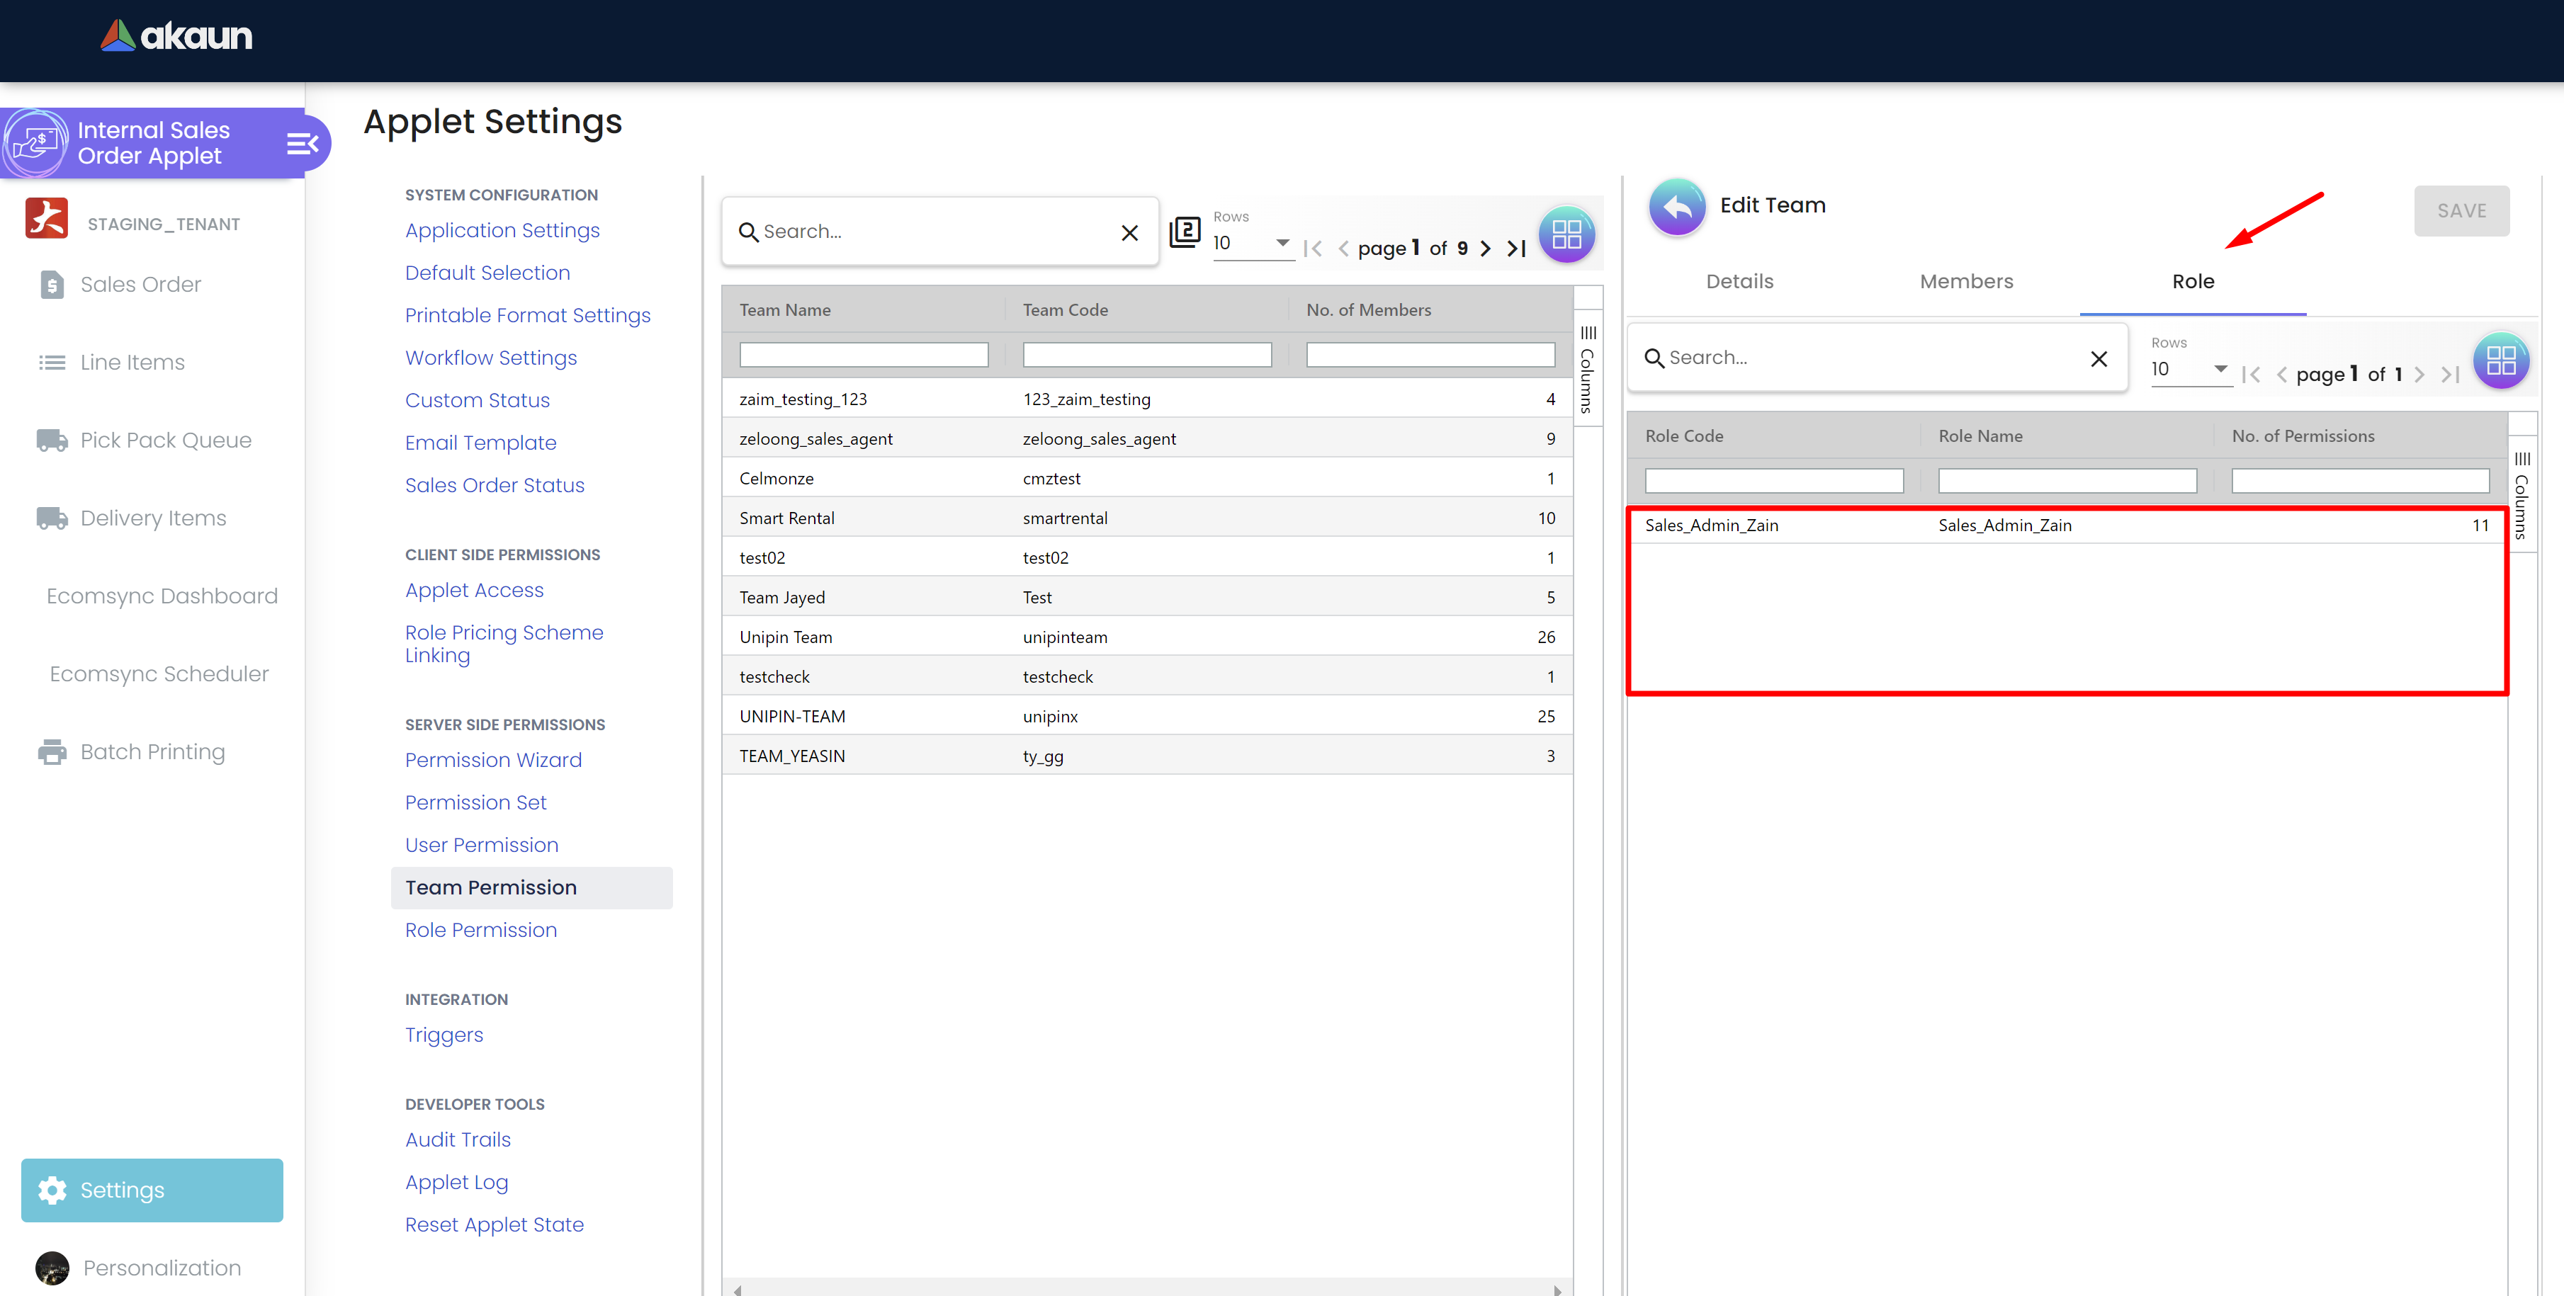Jump to last page of teams list
The height and width of the screenshot is (1296, 2564).
1516,249
